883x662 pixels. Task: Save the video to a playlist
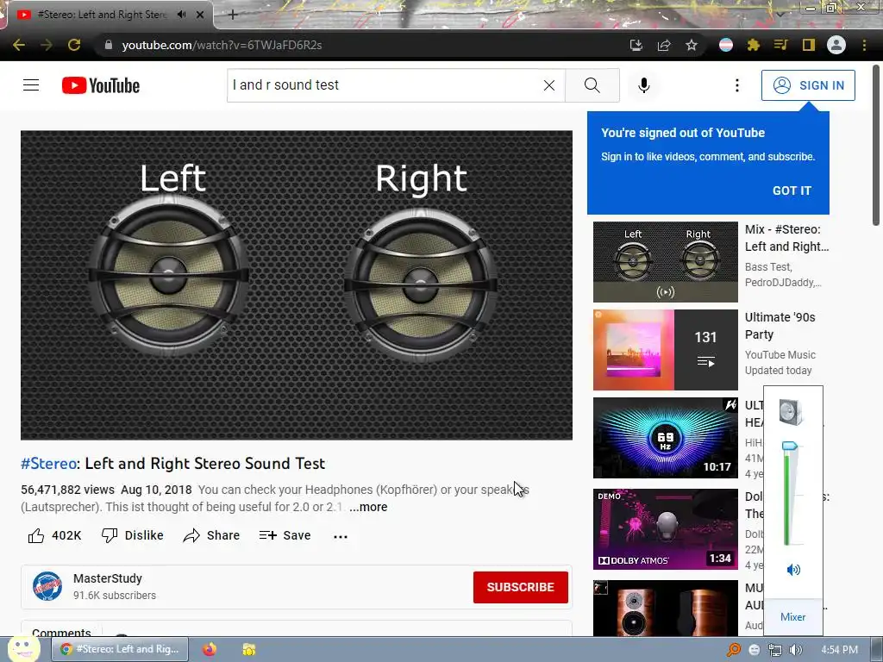285,535
